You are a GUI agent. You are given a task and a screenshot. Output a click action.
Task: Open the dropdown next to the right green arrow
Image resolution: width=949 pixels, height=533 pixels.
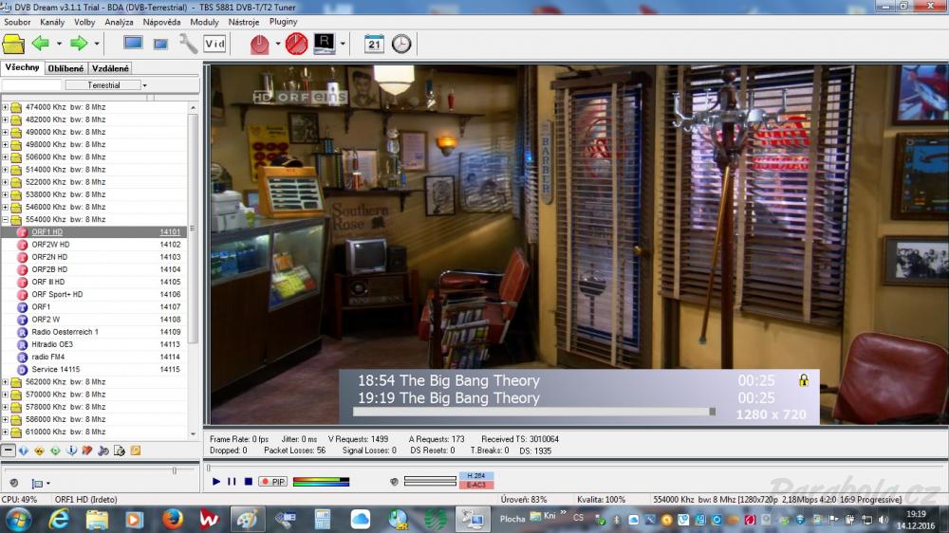pos(96,45)
